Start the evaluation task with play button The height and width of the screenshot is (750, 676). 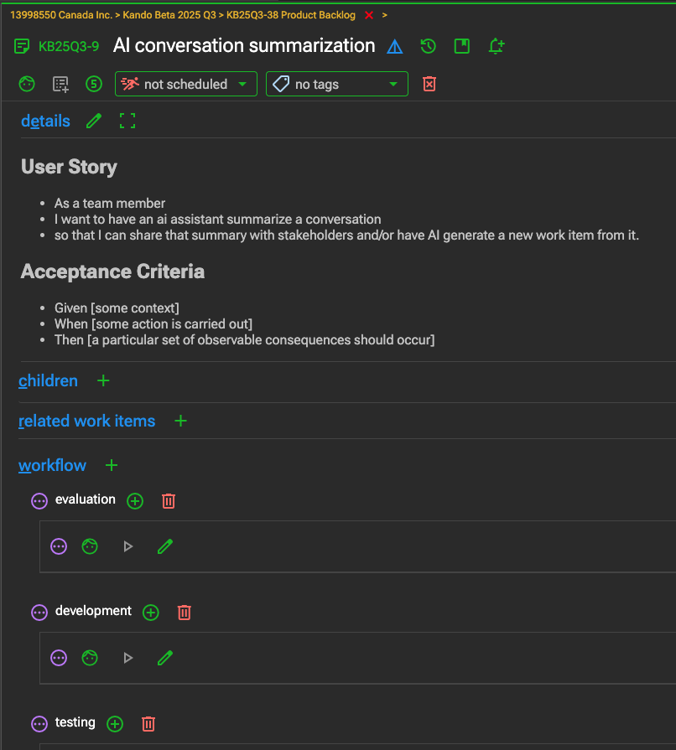click(127, 546)
